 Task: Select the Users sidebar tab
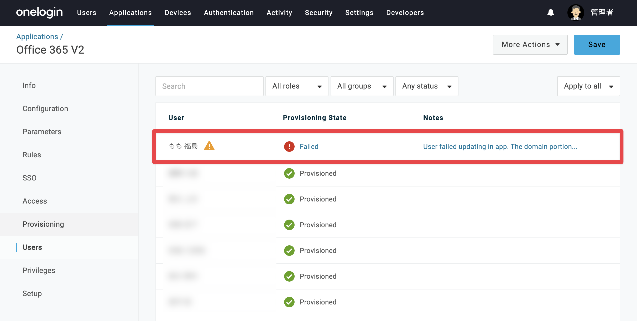click(x=32, y=247)
